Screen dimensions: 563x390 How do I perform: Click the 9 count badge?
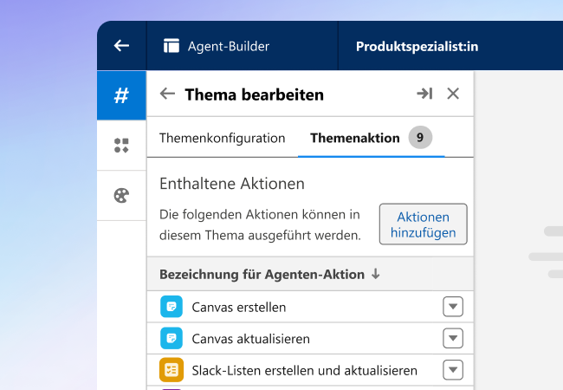coord(420,138)
